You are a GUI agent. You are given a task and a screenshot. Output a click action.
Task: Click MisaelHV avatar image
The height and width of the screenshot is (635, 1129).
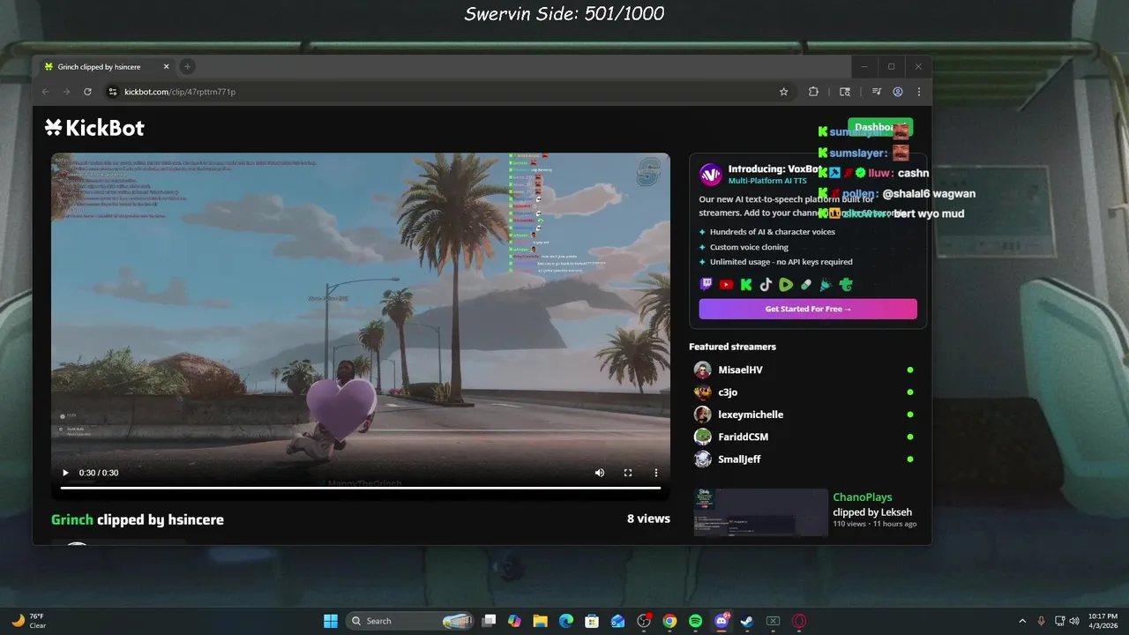(x=702, y=370)
